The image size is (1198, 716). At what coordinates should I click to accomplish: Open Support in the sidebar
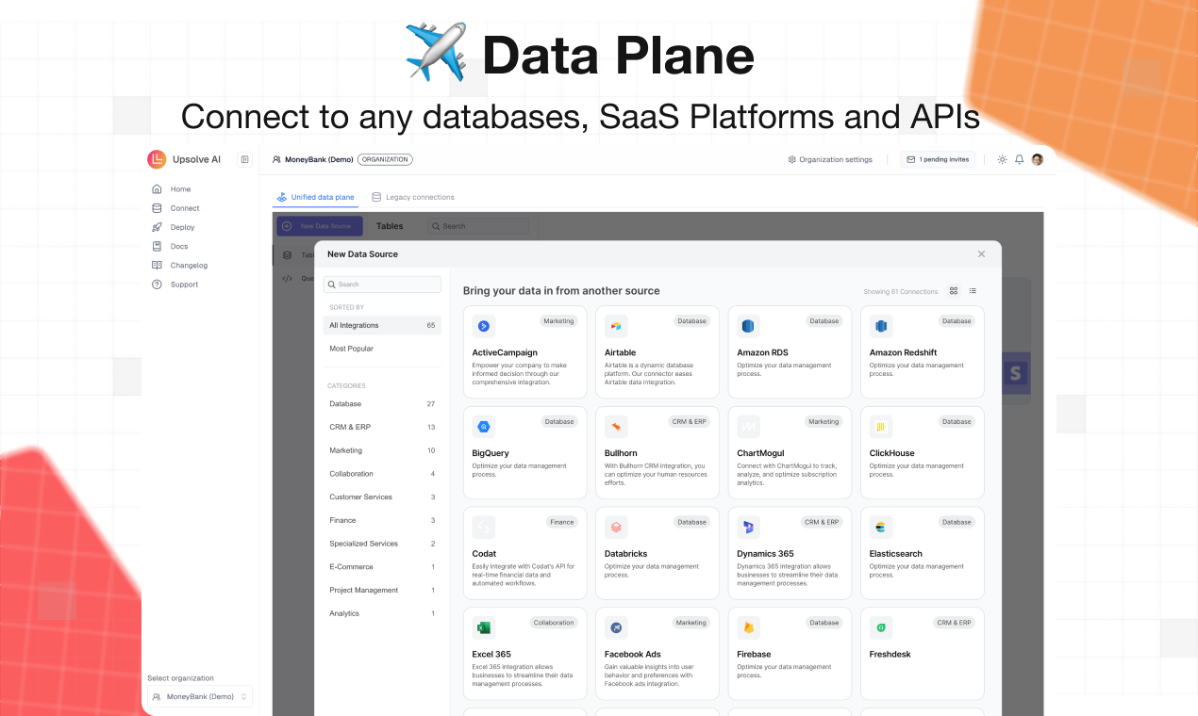coord(184,285)
